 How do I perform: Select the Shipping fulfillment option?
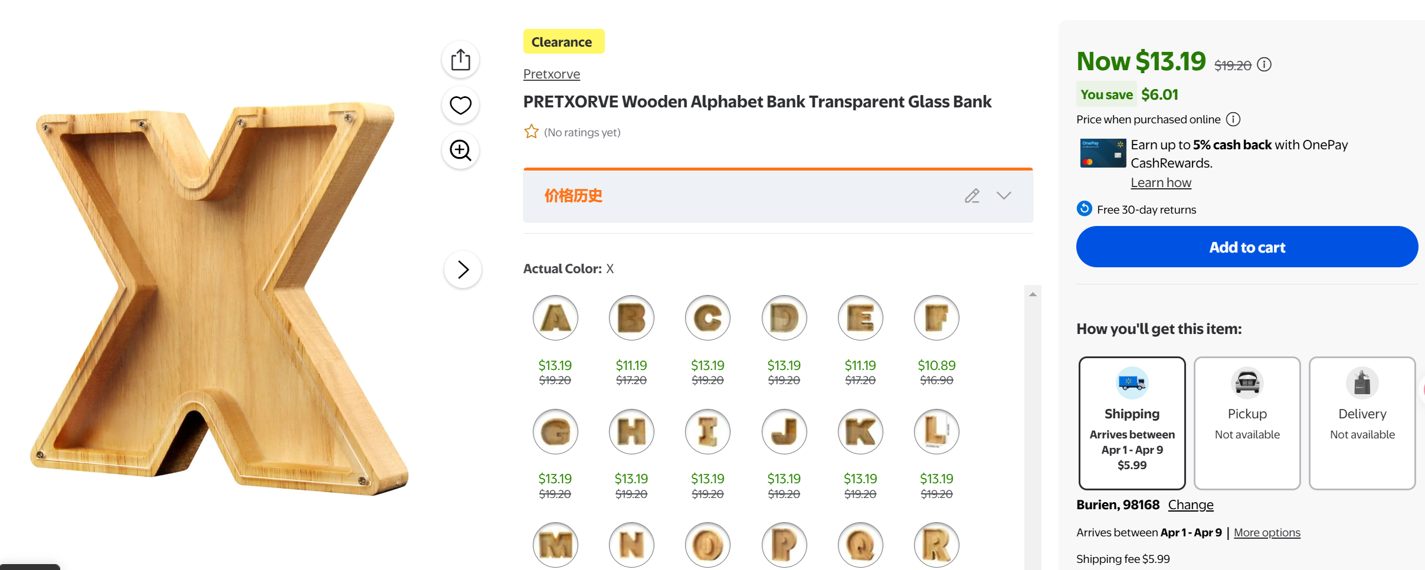coord(1132,422)
